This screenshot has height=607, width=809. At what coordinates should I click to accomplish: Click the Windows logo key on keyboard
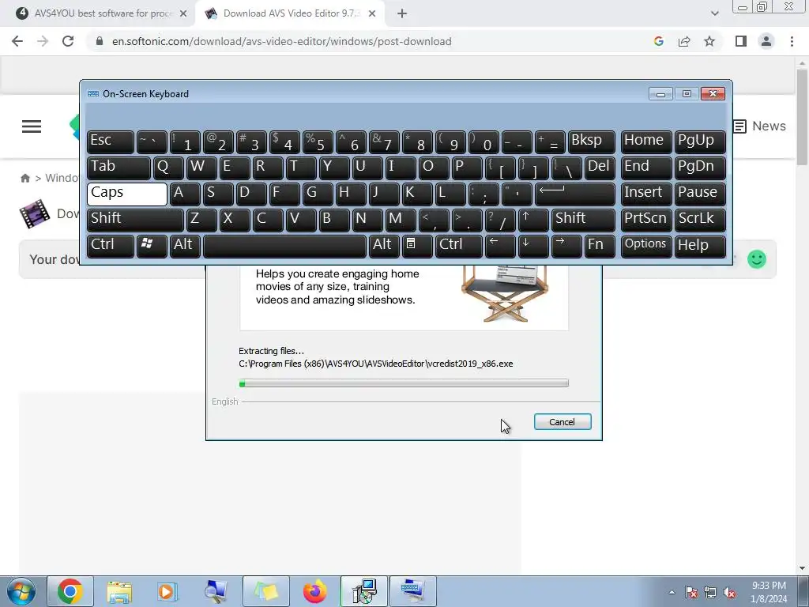click(x=152, y=246)
